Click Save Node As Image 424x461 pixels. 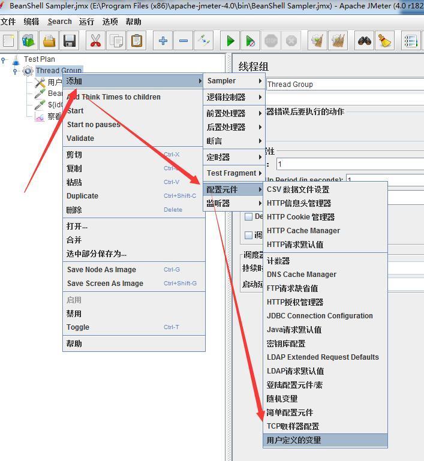tap(134, 270)
